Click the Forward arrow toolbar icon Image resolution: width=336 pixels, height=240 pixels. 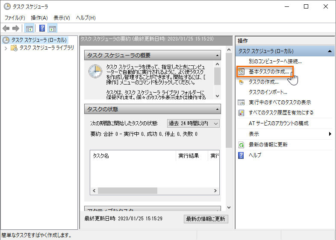pyautogui.click(x=16, y=29)
